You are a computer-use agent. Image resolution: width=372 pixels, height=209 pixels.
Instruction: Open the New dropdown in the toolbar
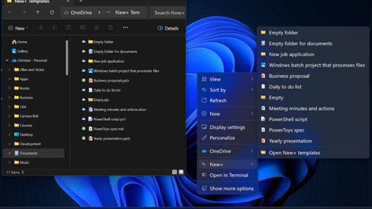click(x=18, y=28)
